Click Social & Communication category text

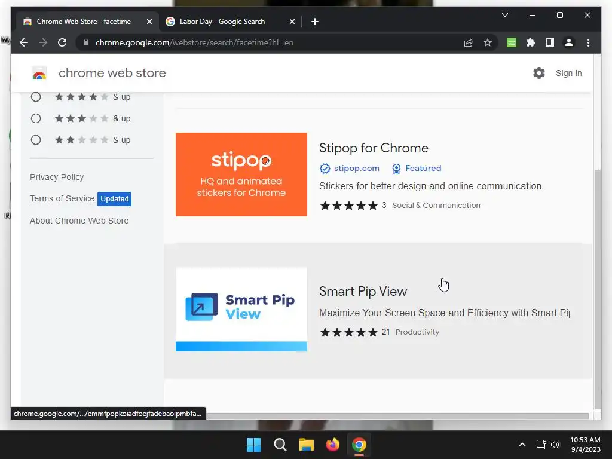tap(436, 206)
